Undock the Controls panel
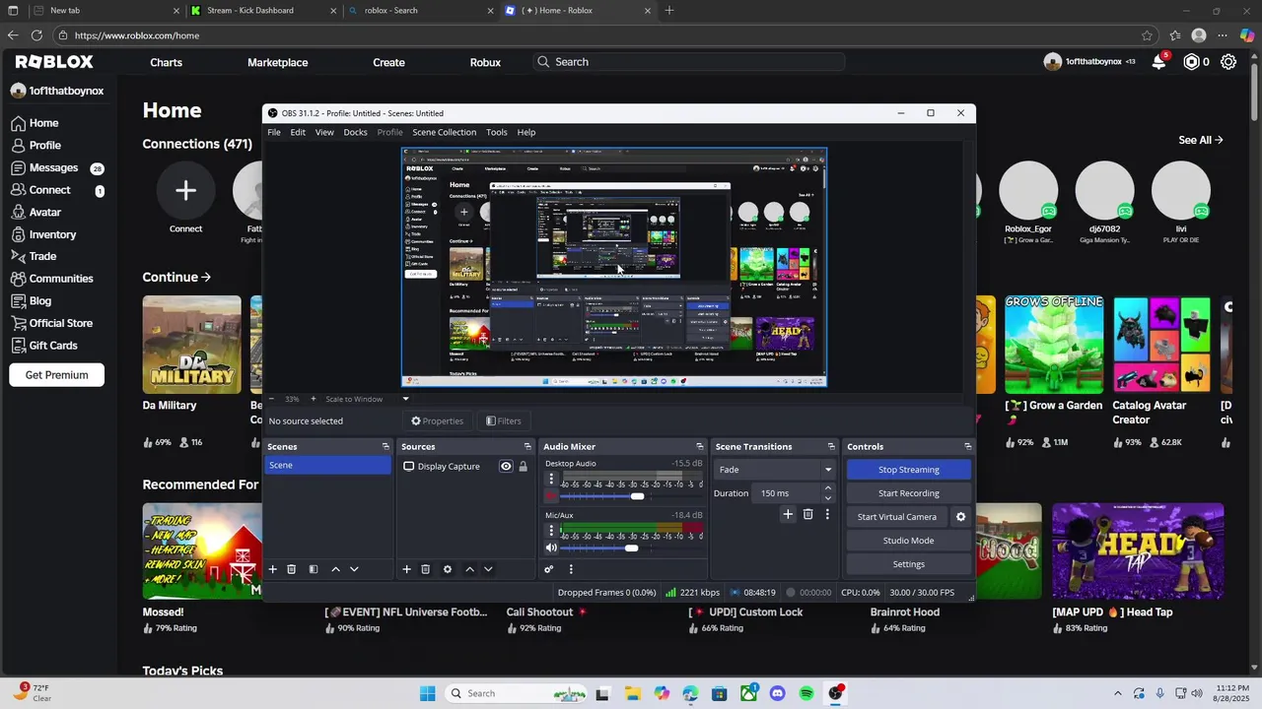The width and height of the screenshot is (1262, 709). [967, 447]
